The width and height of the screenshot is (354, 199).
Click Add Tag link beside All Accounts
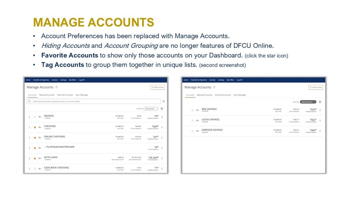(x=139, y=109)
